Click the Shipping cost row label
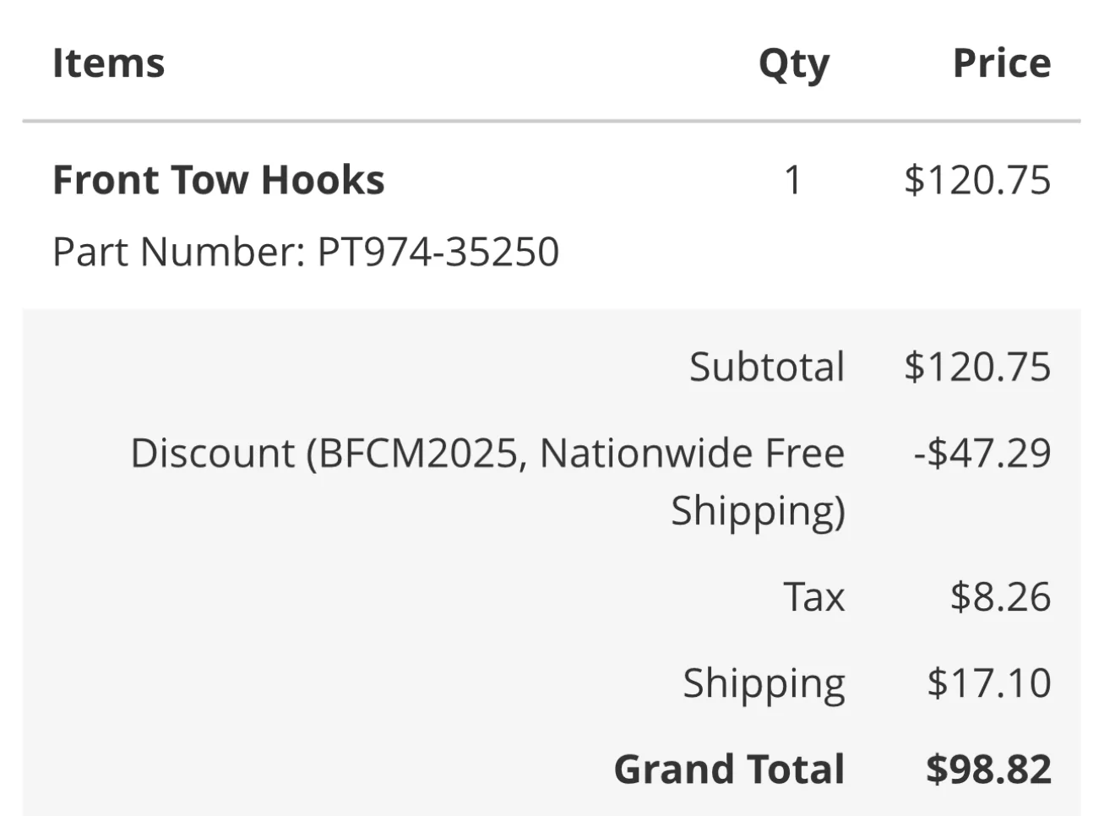 (x=764, y=683)
